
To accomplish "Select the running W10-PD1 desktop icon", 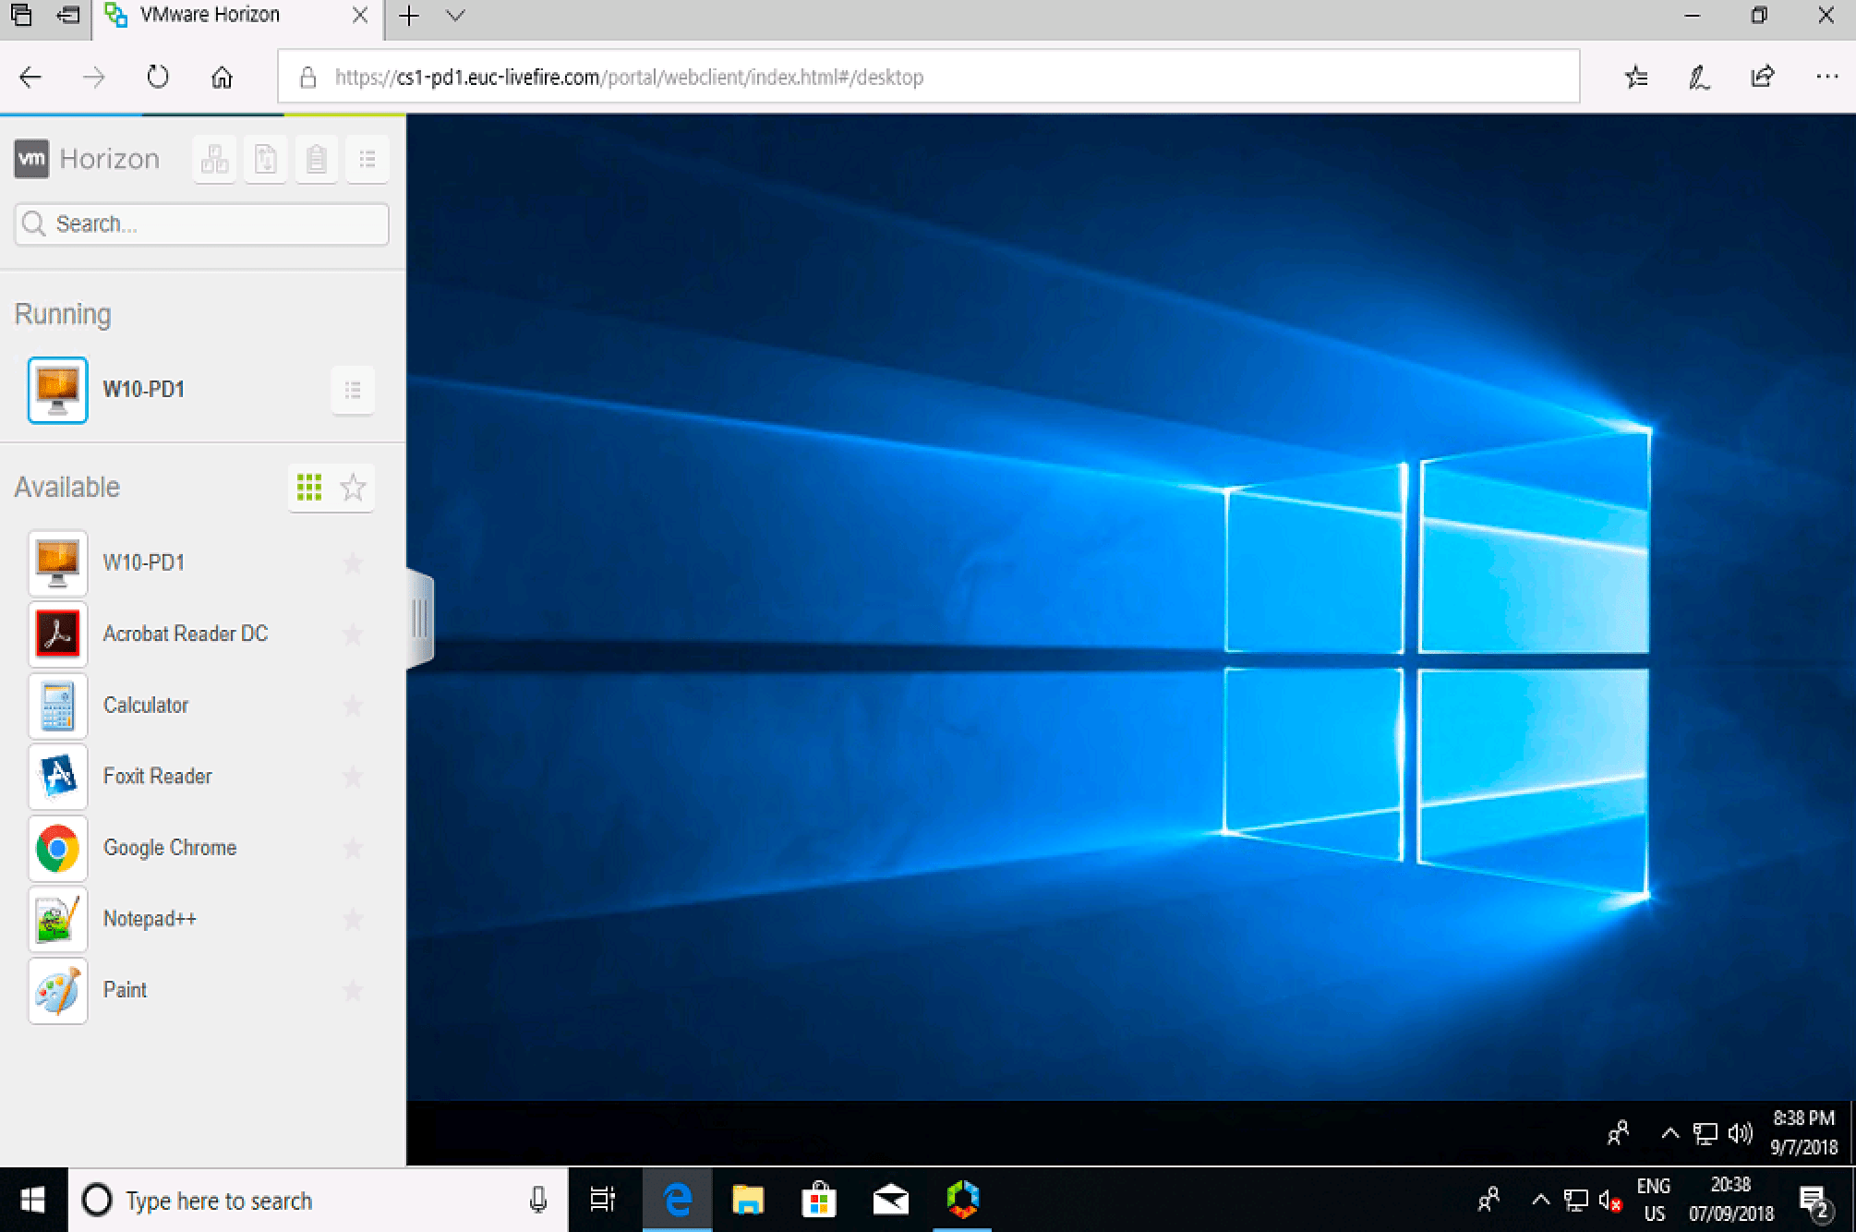I will (57, 390).
